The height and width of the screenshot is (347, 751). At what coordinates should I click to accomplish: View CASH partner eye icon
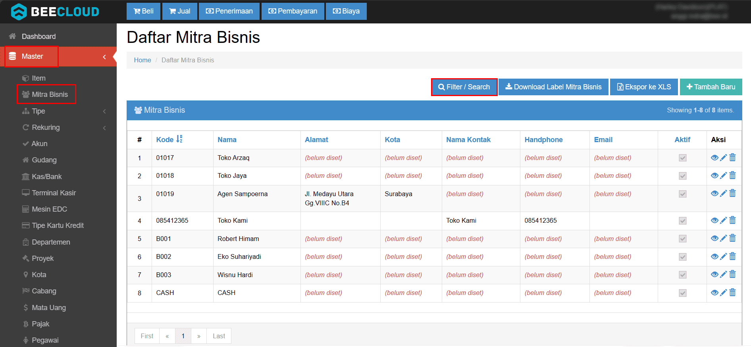714,293
